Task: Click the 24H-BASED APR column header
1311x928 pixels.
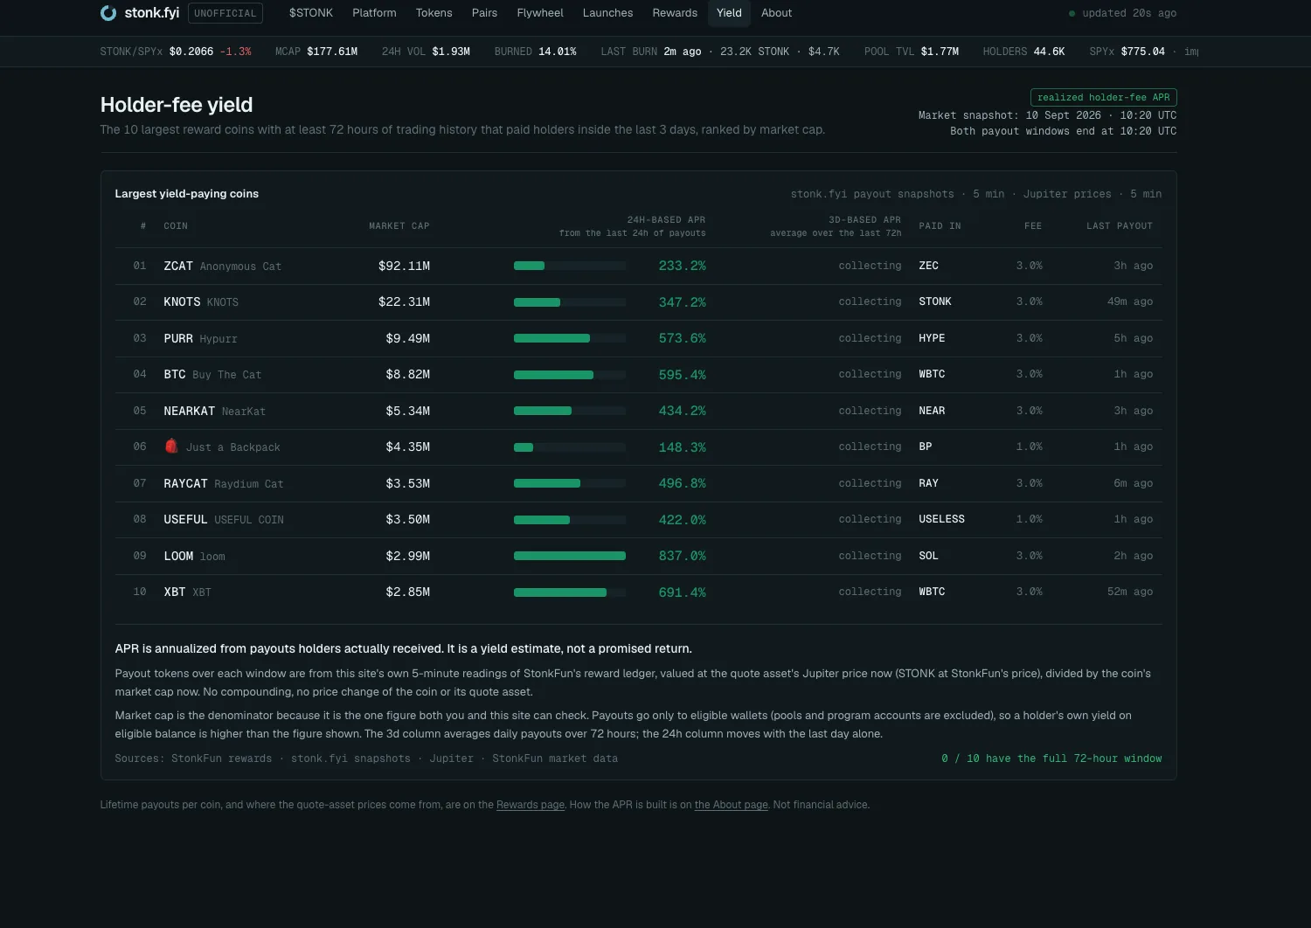Action: (666, 220)
